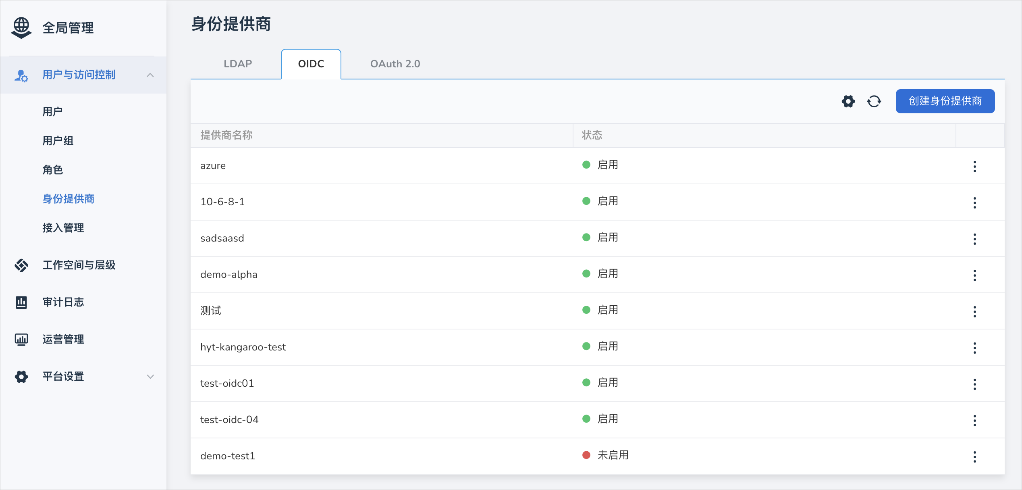
Task: Switch to the LDAP tab
Action: point(238,64)
